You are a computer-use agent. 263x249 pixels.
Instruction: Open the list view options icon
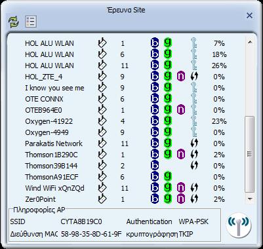pyautogui.click(x=31, y=22)
